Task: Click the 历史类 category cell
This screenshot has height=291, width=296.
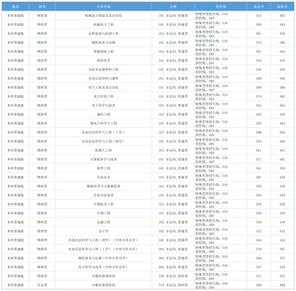Action: 42,285
